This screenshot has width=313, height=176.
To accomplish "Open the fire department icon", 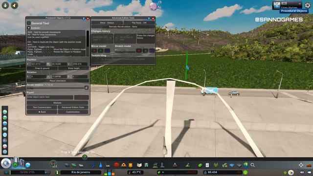I will pyautogui.click(x=124, y=165).
